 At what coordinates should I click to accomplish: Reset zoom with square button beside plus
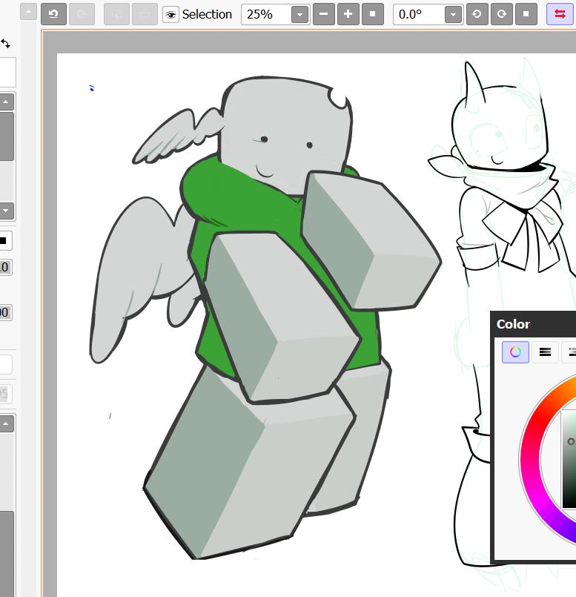(x=372, y=14)
